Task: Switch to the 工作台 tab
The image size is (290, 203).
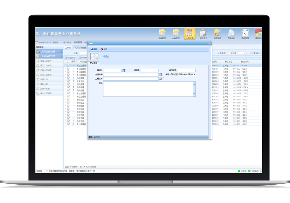Action: 68,48
